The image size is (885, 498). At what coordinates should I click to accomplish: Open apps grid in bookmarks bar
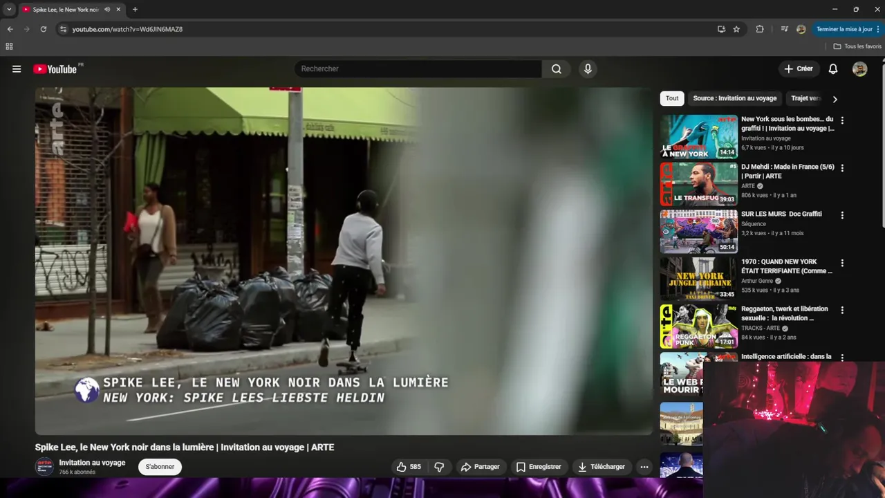[x=9, y=46]
